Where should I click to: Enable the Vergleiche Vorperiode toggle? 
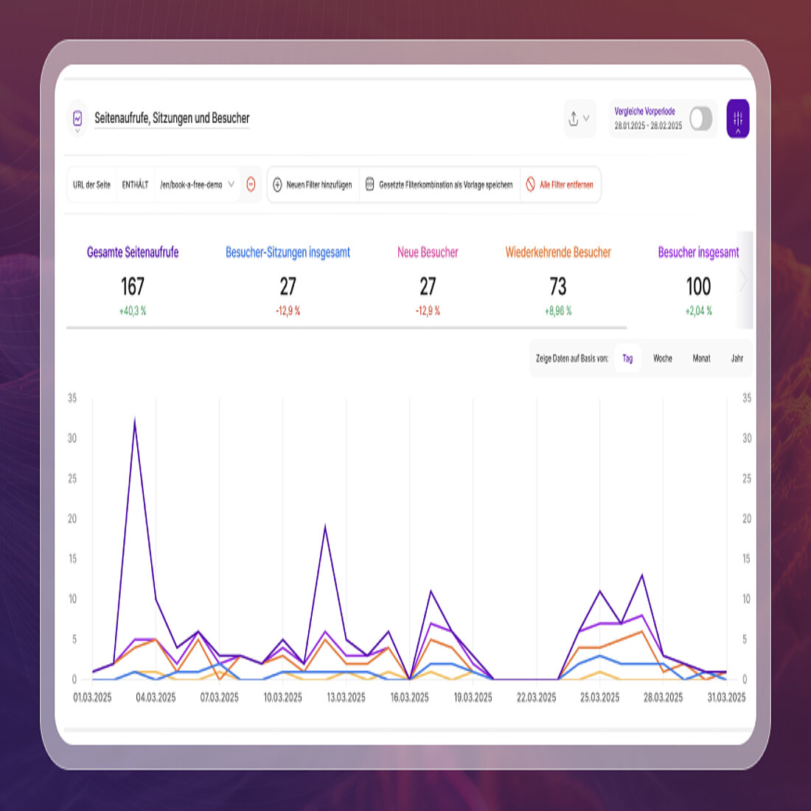tap(701, 118)
